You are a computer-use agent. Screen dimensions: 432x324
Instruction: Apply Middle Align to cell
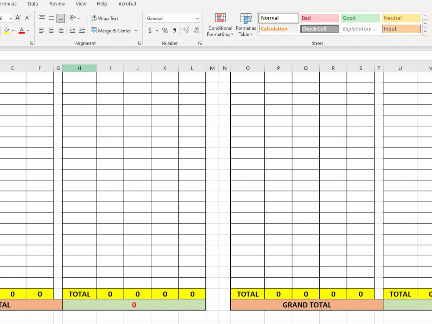[x=51, y=18]
